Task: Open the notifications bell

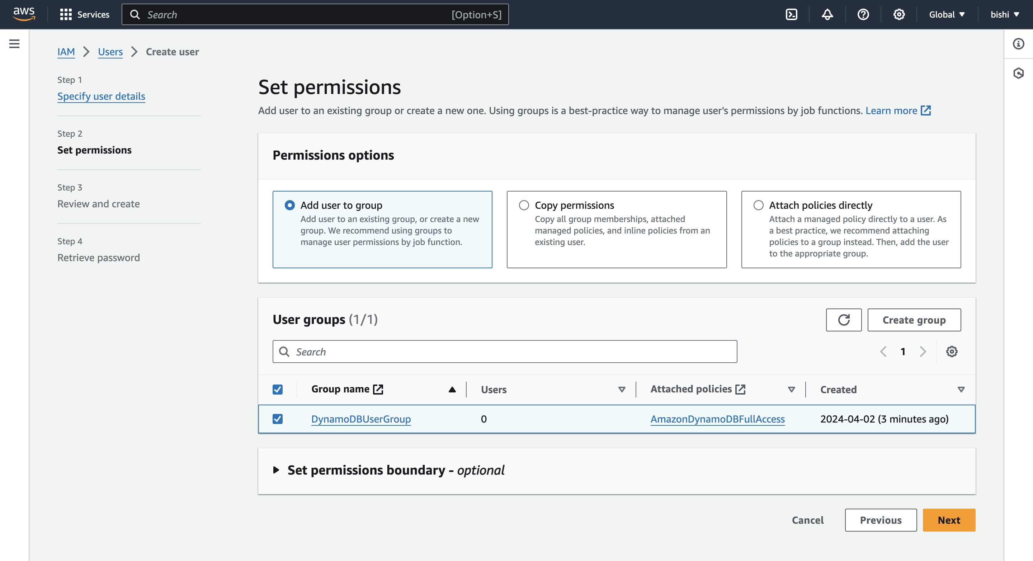Action: [827, 15]
